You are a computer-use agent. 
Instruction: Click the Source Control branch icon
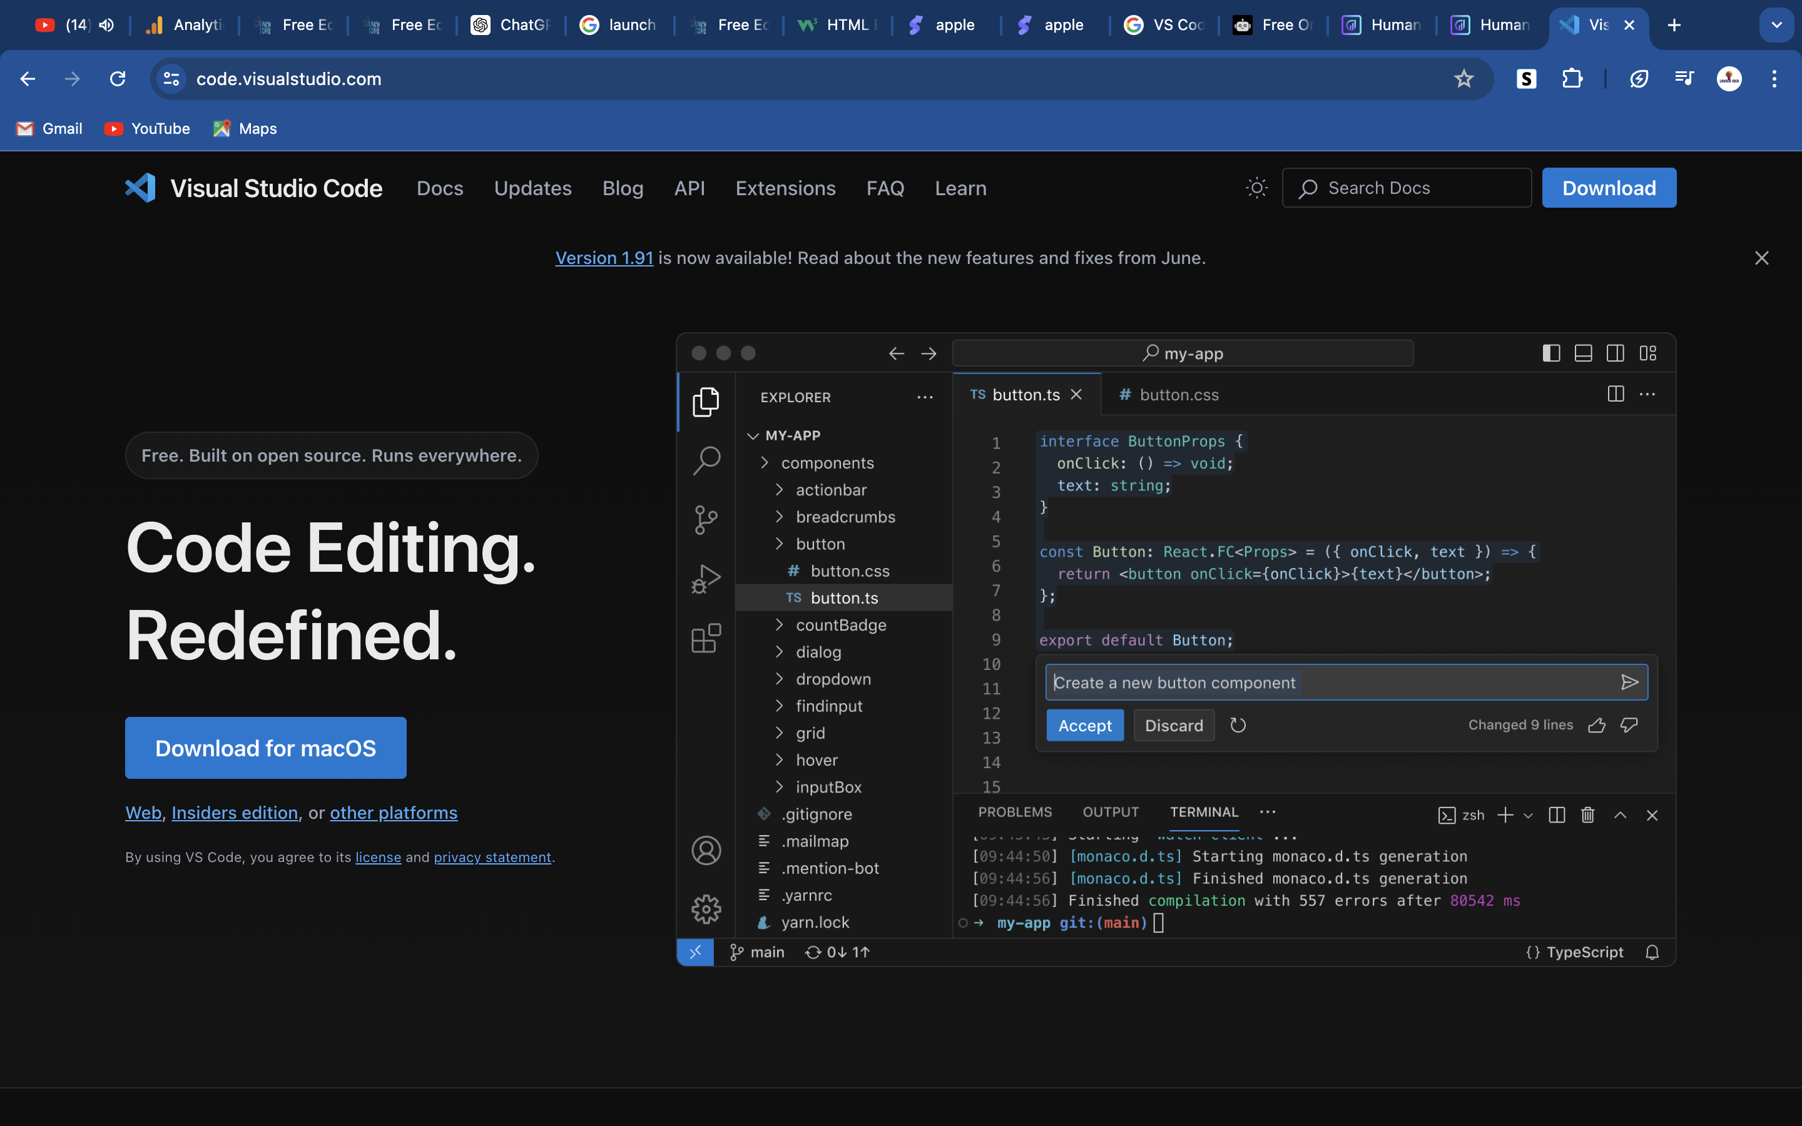point(706,520)
